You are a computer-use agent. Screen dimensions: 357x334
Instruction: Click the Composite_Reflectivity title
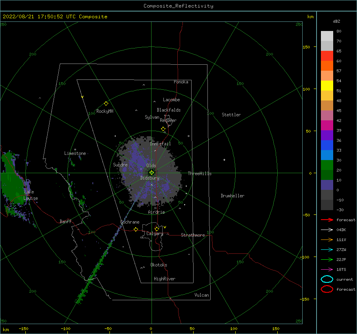[x=178, y=6]
